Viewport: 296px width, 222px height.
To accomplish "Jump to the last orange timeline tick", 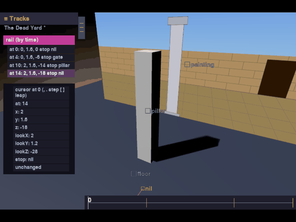I will click(x=293, y=203).
